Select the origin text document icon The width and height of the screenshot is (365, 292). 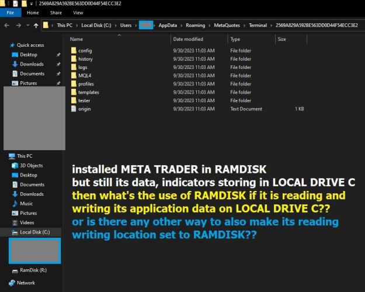click(74, 109)
